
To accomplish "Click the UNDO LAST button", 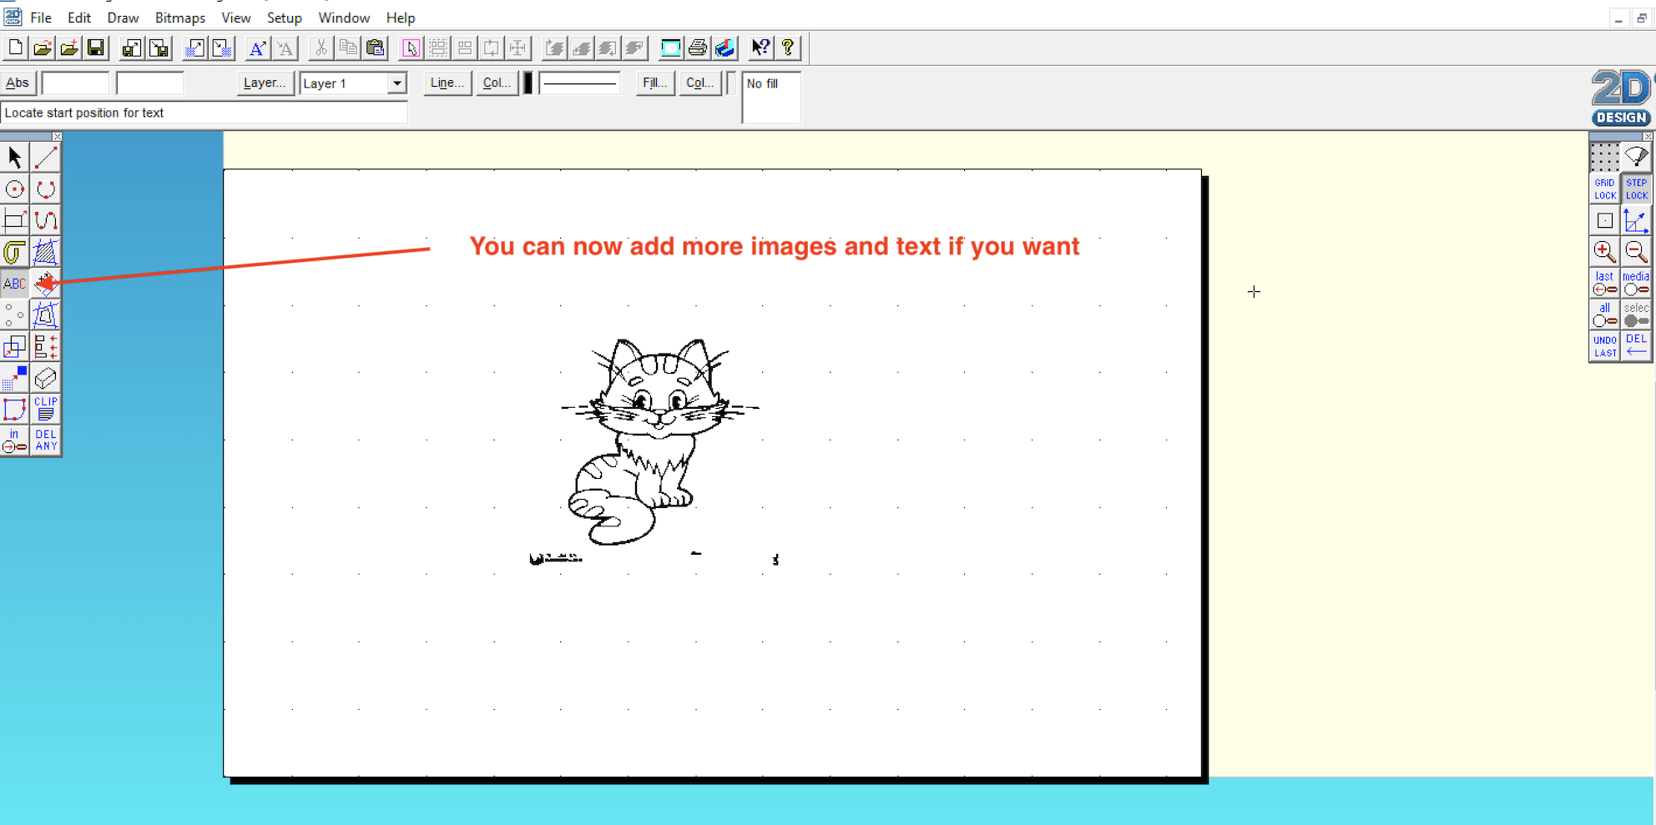I will click(1603, 346).
